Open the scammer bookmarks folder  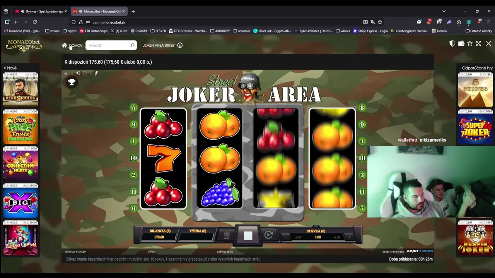coord(242,31)
